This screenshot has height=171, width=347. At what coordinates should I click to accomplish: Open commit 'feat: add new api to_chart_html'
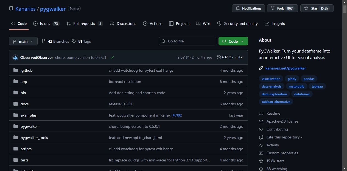tap(135, 138)
